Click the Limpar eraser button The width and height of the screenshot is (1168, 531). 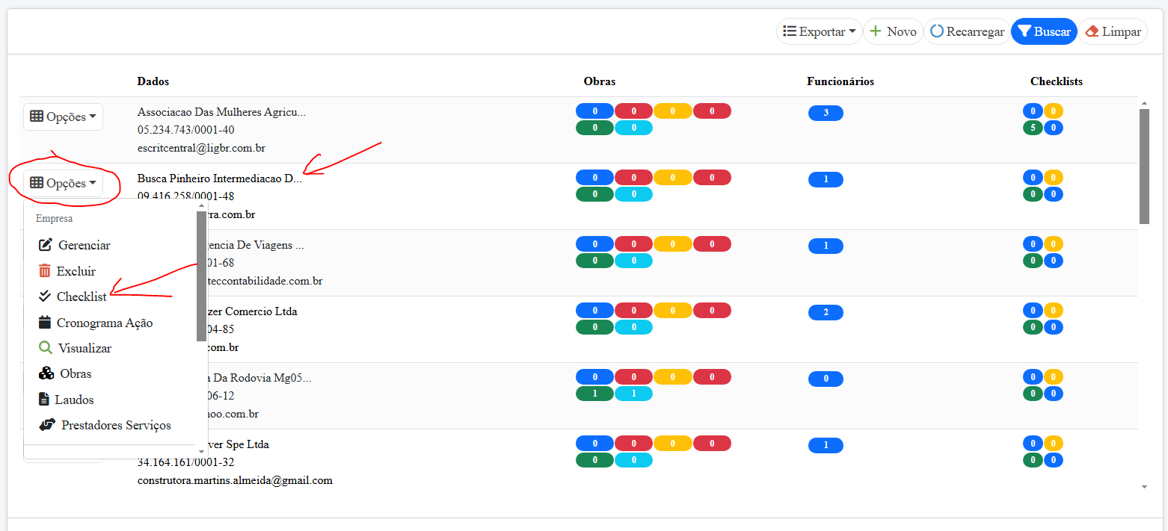1112,31
